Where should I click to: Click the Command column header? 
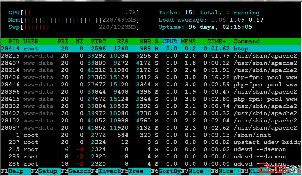click(x=246, y=41)
